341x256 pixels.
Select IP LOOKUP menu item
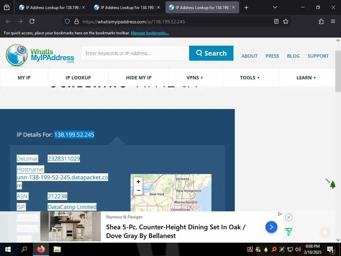pyautogui.click(x=78, y=78)
